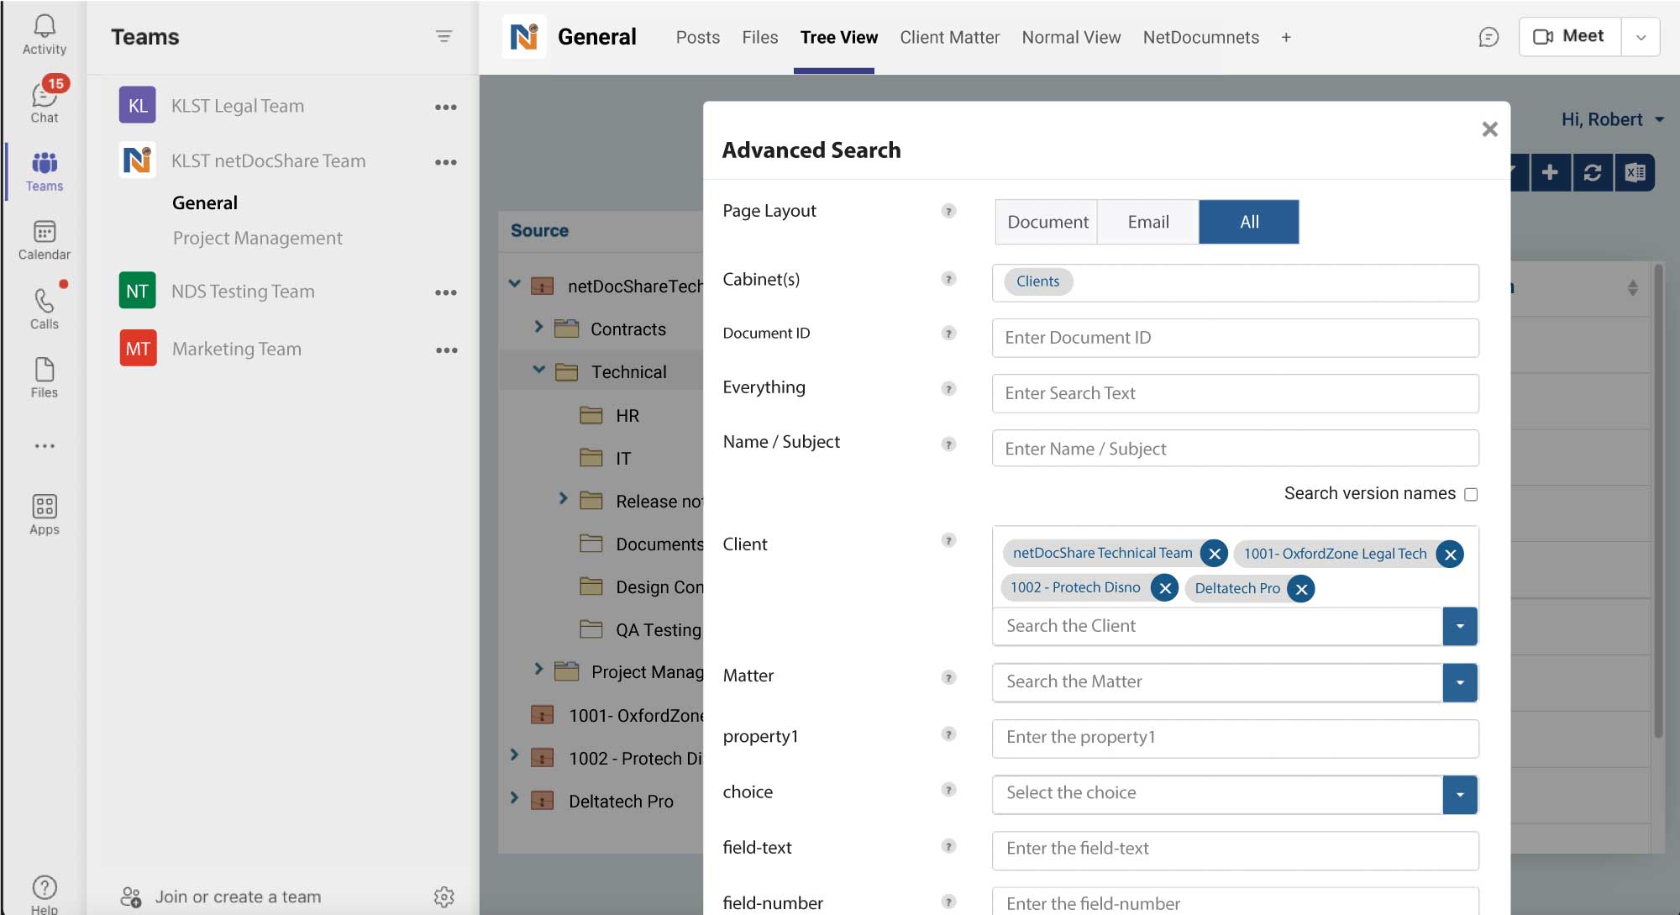Open Chat with 15 unread
Image resolution: width=1680 pixels, height=915 pixels.
tap(45, 101)
